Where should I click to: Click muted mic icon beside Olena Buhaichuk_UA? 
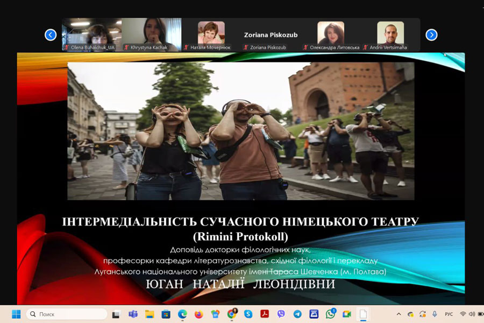tap(66, 47)
